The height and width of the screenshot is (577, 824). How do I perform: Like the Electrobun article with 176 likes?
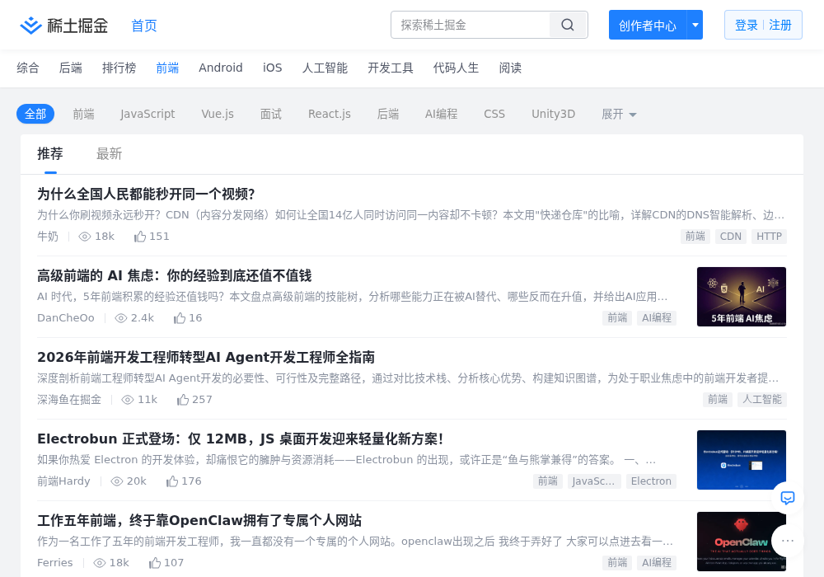pos(172,481)
